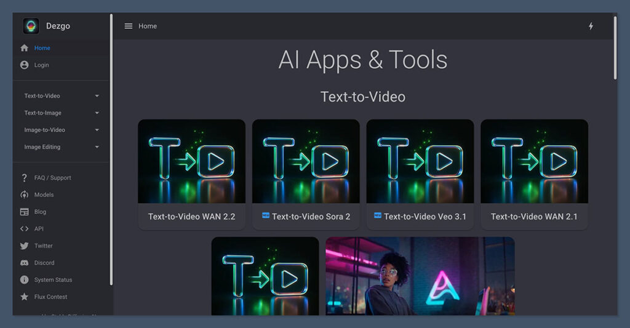
Task: Click the Text-to-Video WAN 2.2 caption
Action: point(192,217)
